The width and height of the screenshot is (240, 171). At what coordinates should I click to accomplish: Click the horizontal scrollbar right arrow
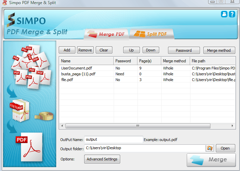pos(232,126)
